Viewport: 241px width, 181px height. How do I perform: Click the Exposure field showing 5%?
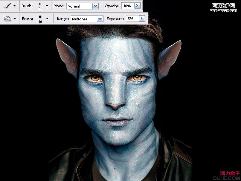tap(132, 18)
